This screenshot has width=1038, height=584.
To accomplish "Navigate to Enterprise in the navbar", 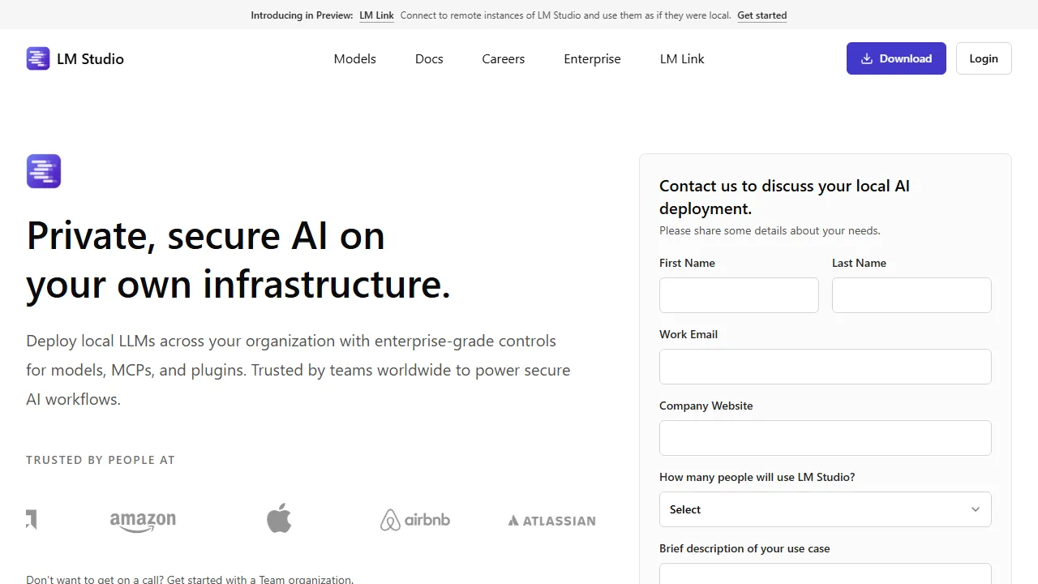I will 593,58.
